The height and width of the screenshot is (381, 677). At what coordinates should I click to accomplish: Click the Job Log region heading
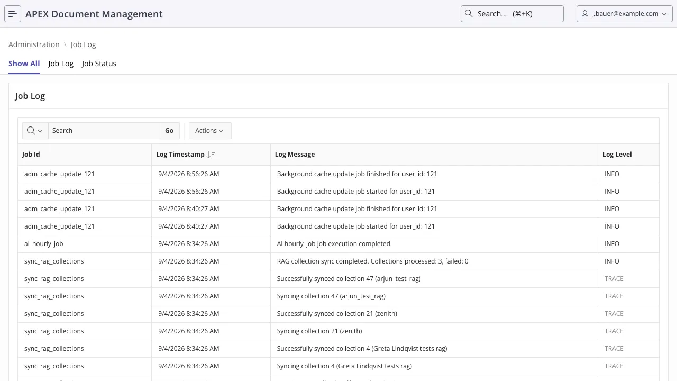(x=30, y=96)
